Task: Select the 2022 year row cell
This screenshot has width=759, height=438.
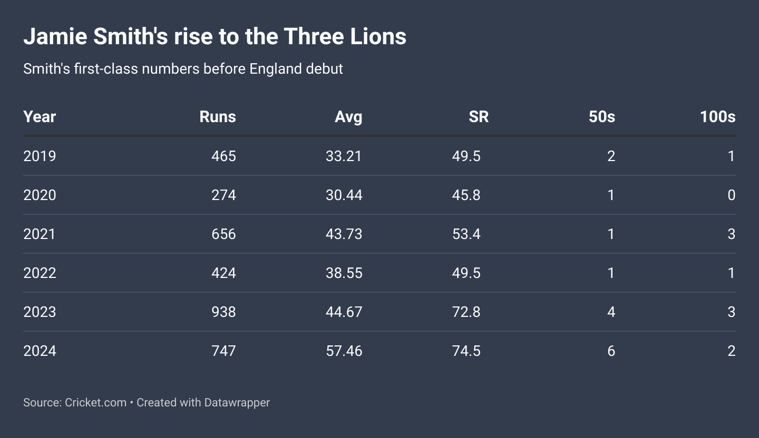Action: [x=40, y=273]
